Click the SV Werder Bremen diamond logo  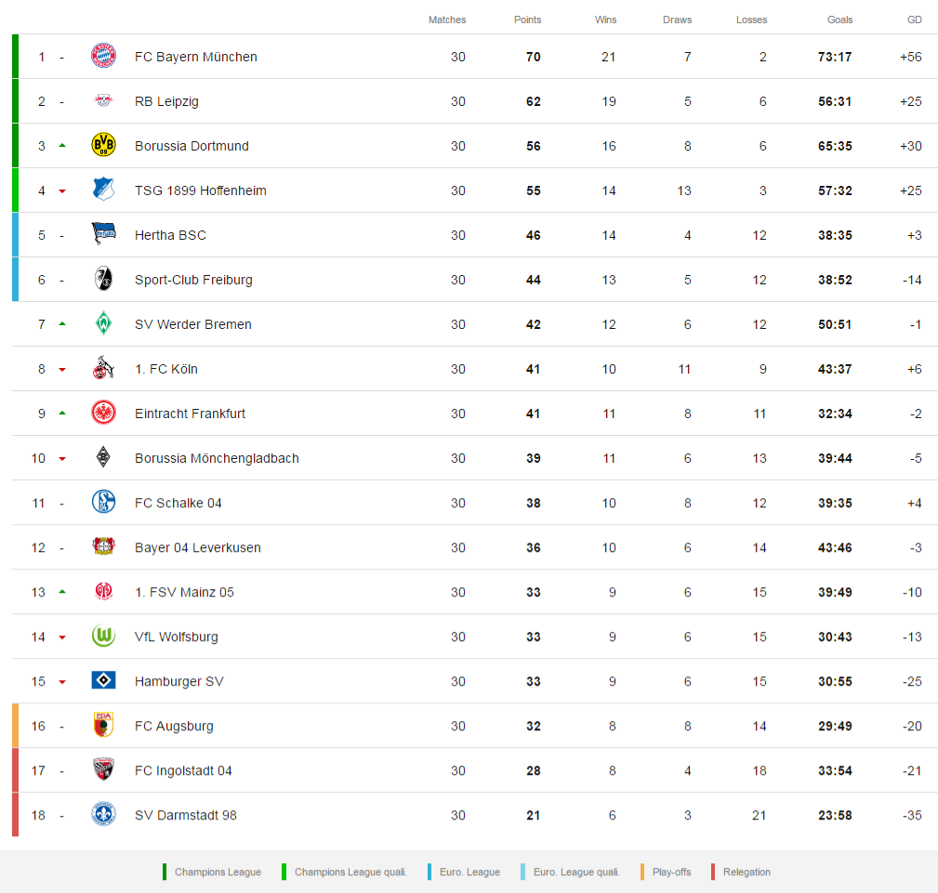pos(103,324)
